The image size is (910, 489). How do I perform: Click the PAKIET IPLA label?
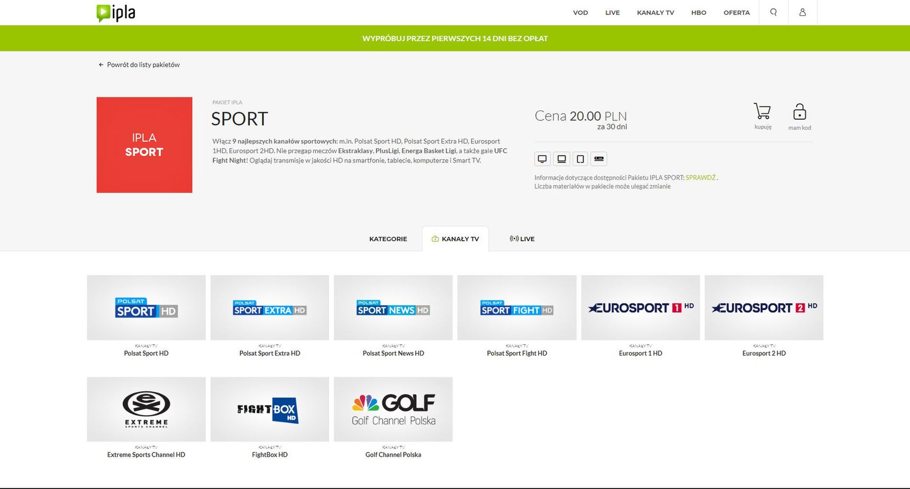click(228, 103)
